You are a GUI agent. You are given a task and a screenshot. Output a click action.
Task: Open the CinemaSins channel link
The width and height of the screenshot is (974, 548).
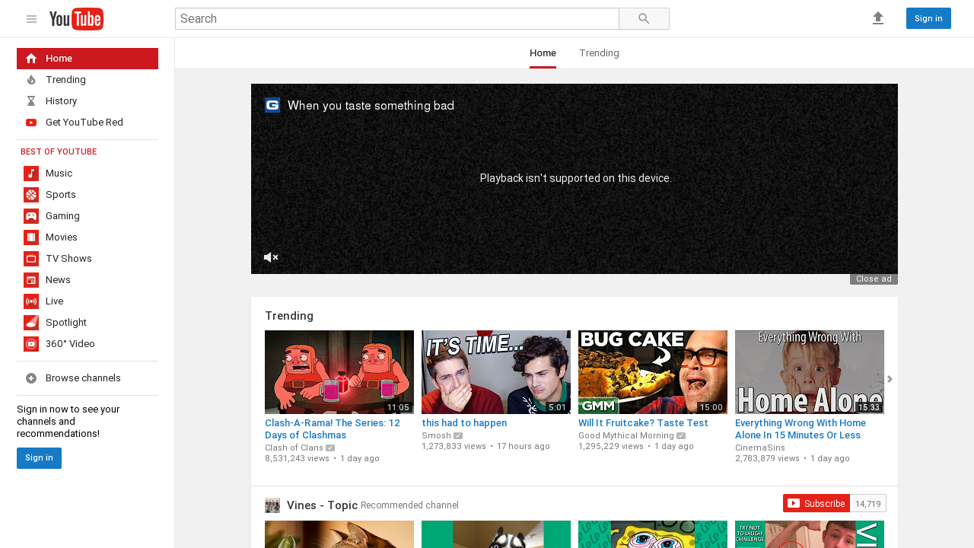[760, 448]
